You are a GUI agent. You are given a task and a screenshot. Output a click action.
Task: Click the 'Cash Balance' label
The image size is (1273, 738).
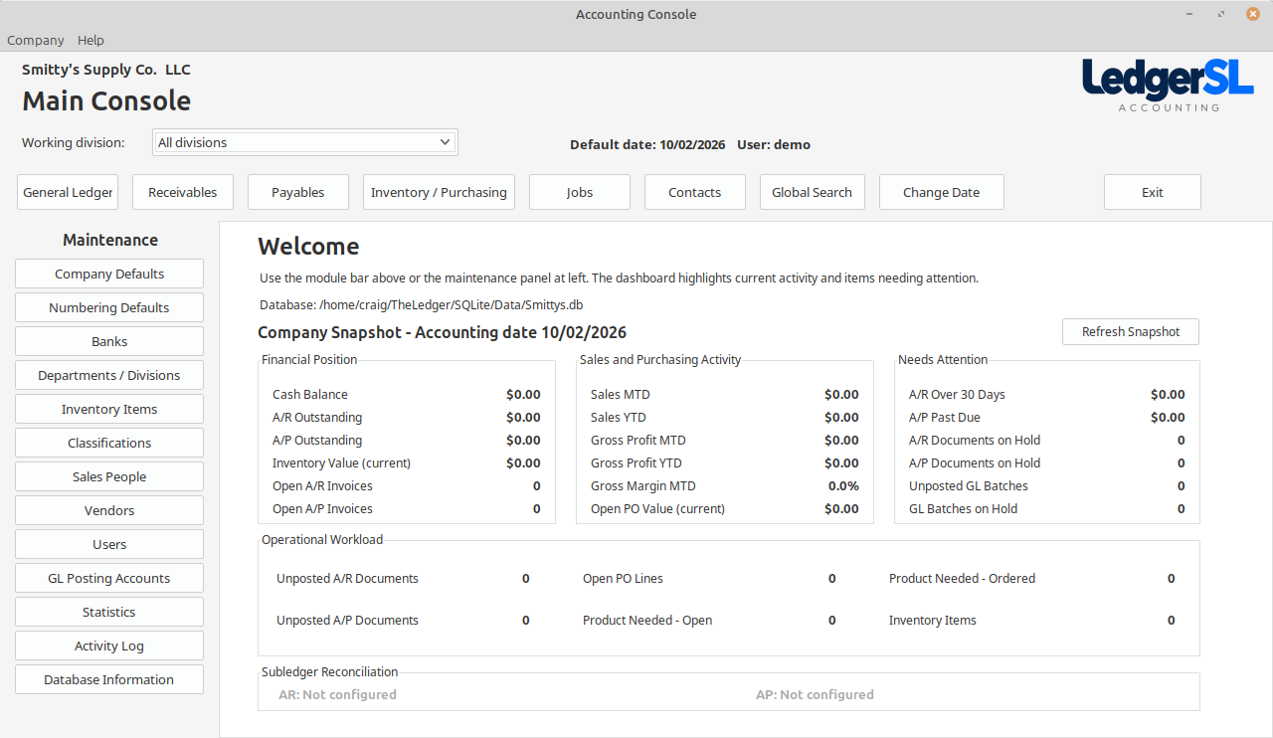click(310, 395)
